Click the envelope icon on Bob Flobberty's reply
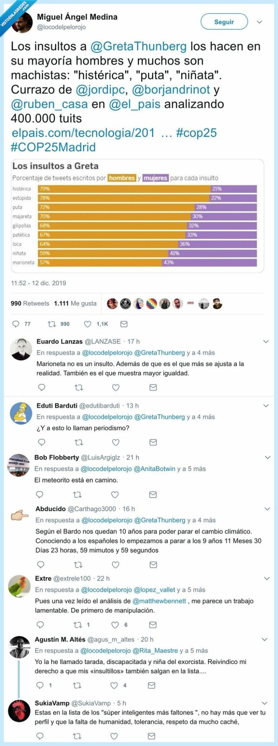The width and height of the screenshot is (278, 746). [x=153, y=495]
